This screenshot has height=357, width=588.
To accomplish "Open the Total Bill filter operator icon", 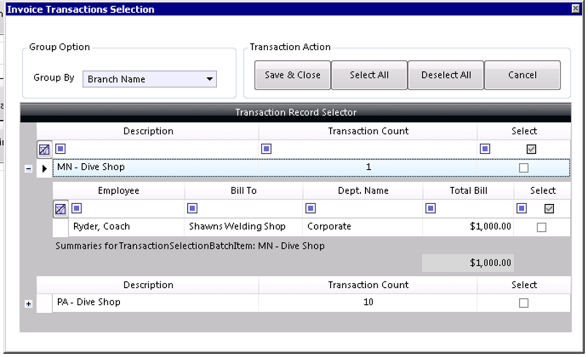I will 431,208.
